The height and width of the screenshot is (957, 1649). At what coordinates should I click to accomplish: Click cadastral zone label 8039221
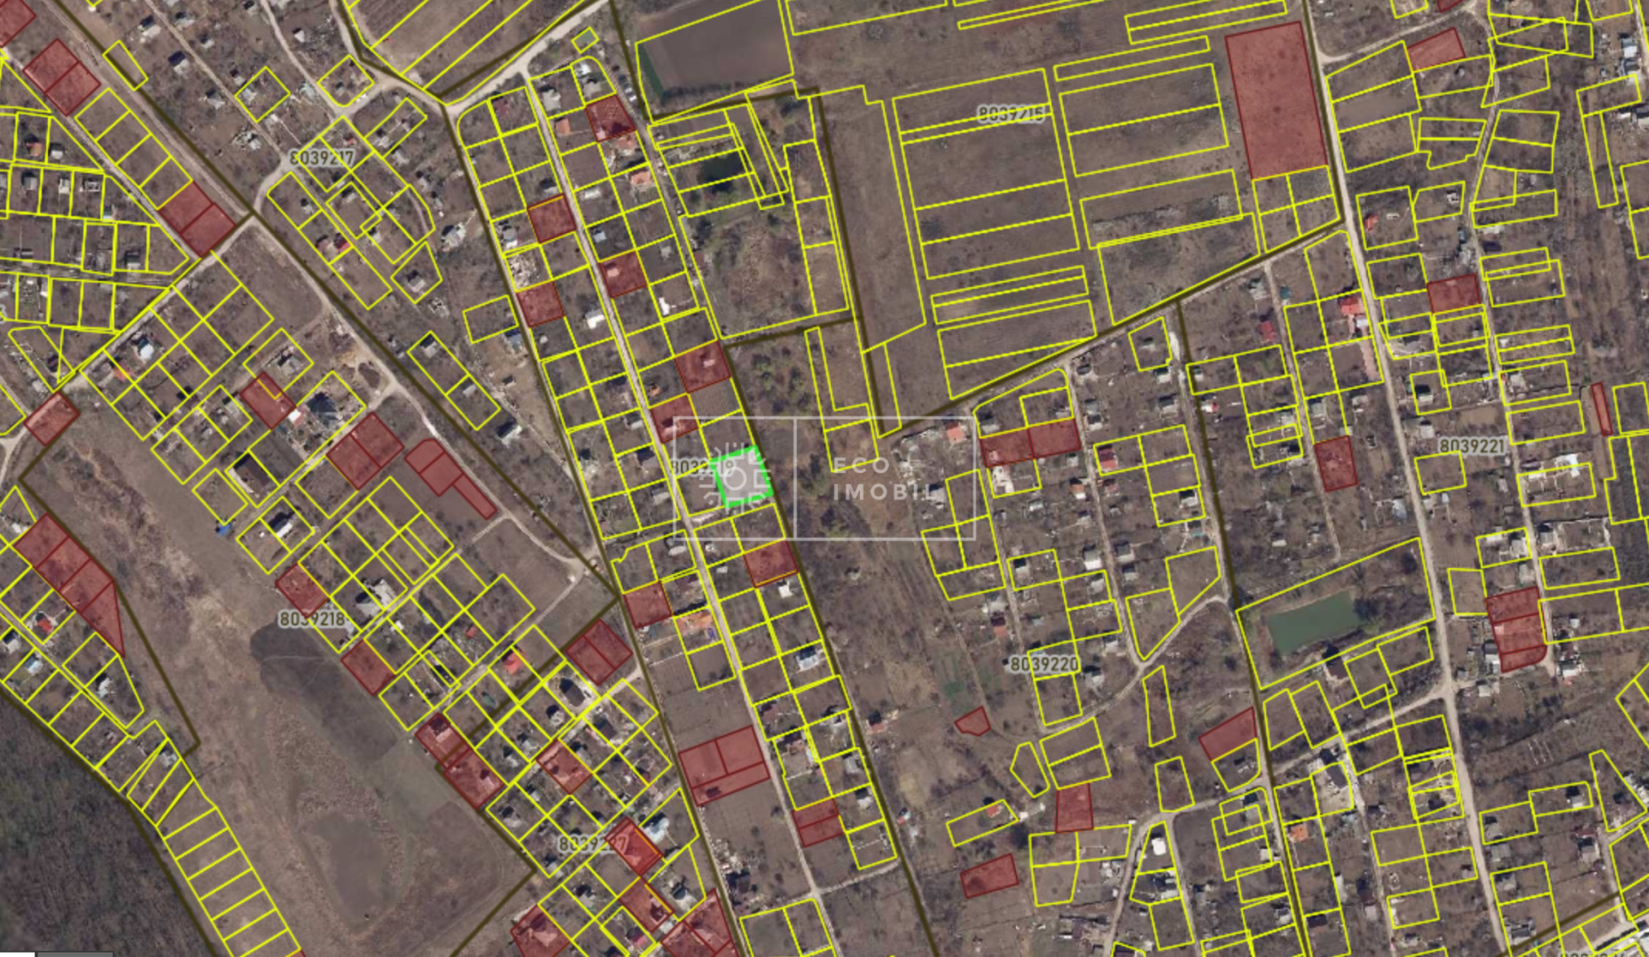(x=1472, y=446)
